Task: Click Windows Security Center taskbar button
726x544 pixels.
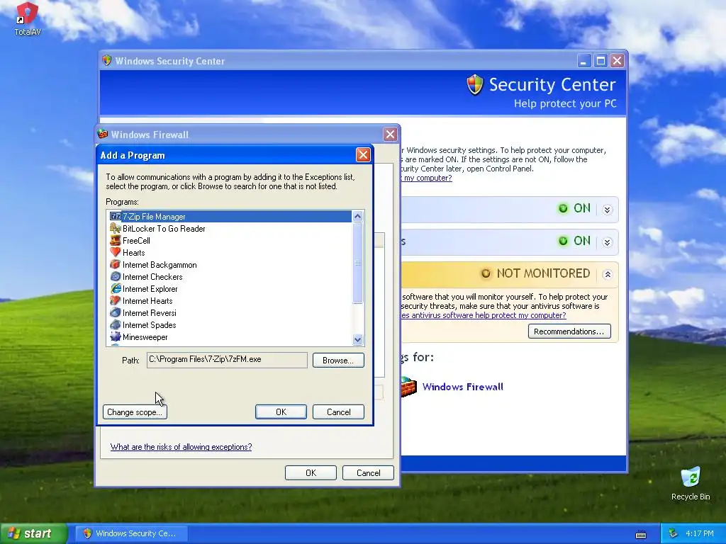Action: [131, 533]
